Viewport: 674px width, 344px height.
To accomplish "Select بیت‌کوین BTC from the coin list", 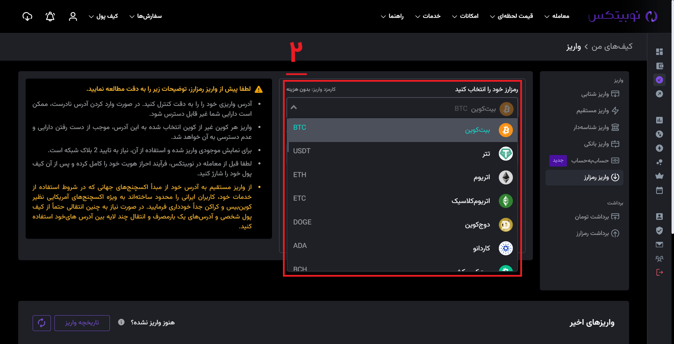I will pos(402,130).
